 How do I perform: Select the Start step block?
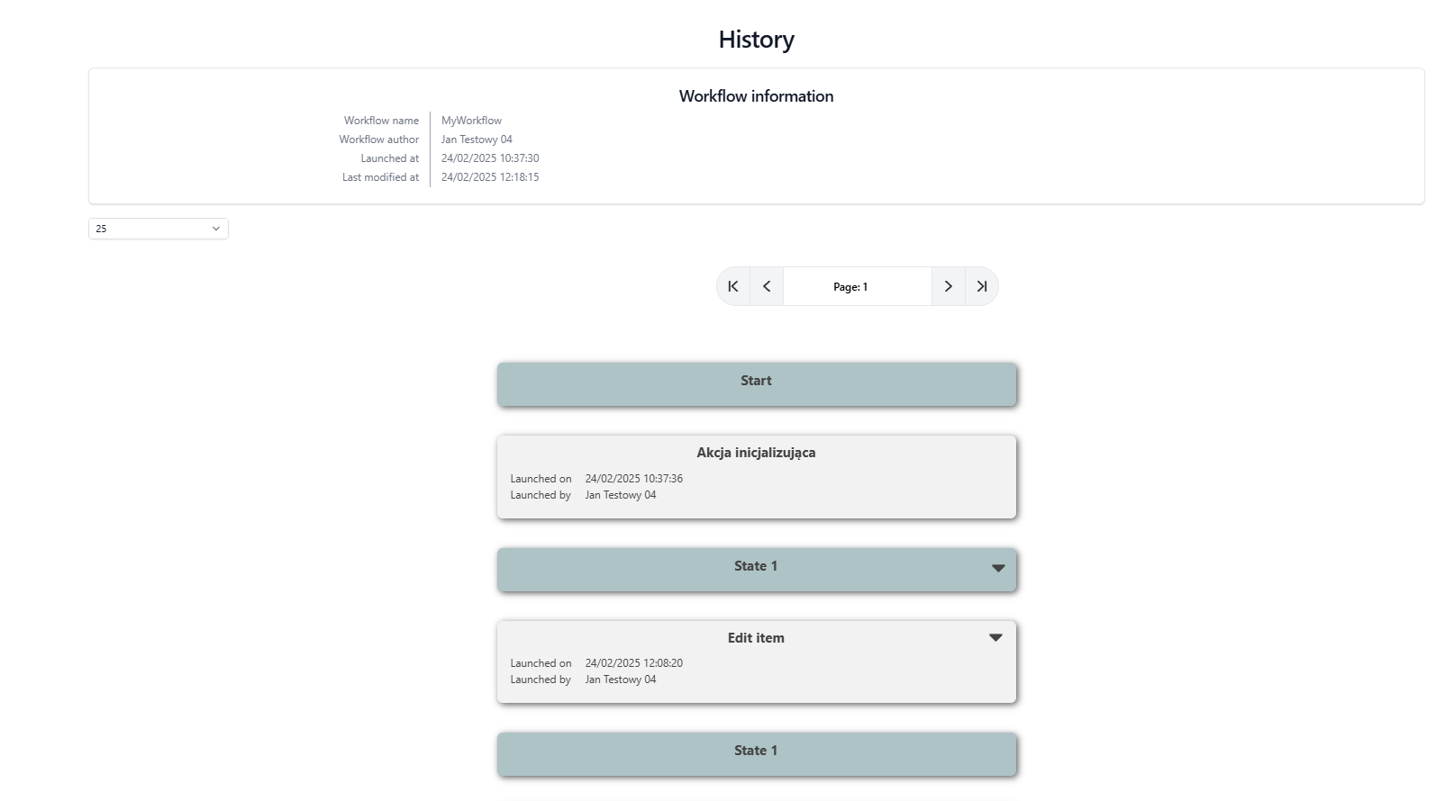tap(756, 382)
